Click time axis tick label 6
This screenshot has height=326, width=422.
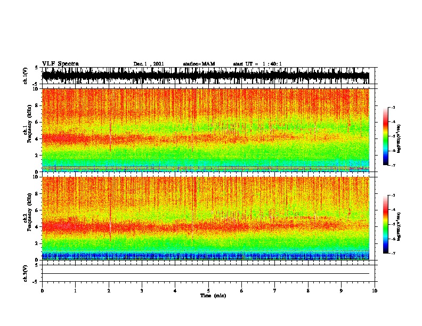click(x=242, y=291)
